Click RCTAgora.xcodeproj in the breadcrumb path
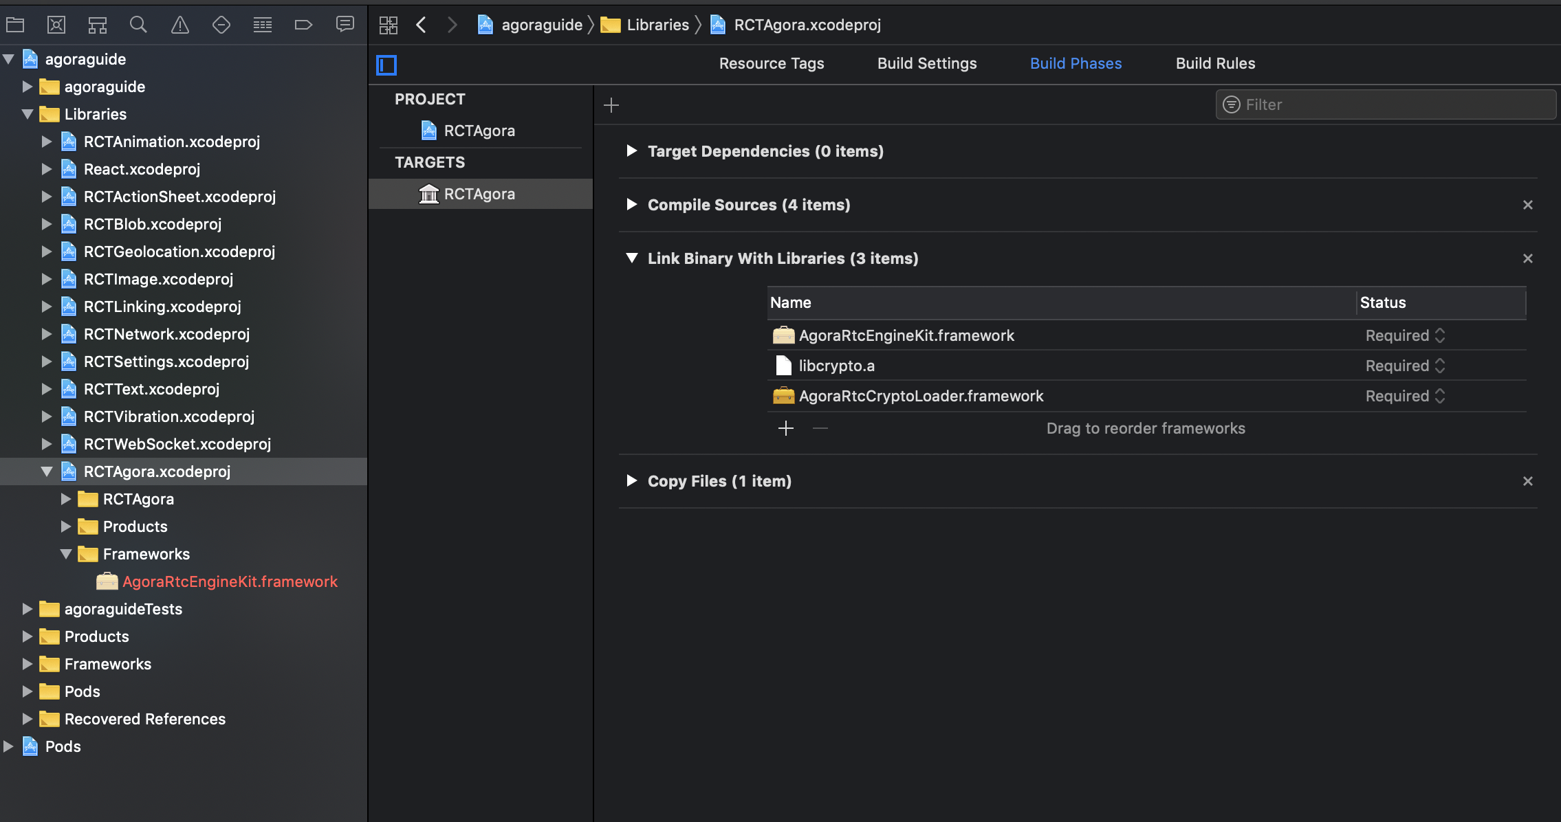 (x=807, y=25)
